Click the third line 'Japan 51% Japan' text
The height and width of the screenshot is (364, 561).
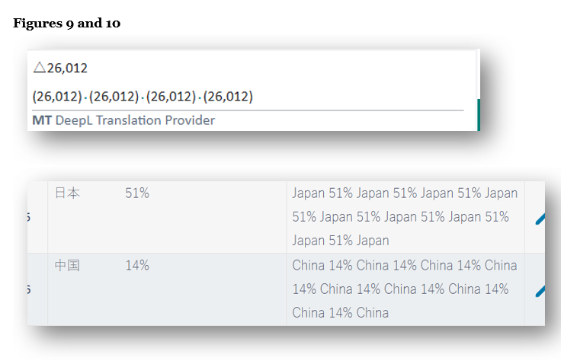pyautogui.click(x=340, y=241)
